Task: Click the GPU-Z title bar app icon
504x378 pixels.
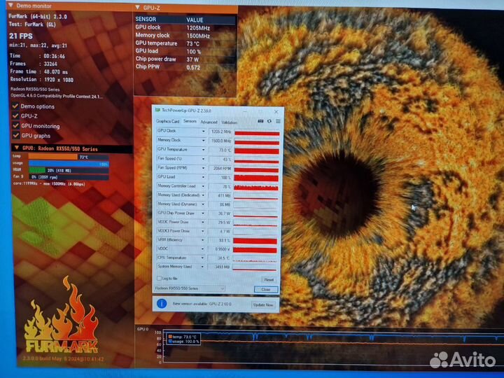Action: [x=157, y=111]
